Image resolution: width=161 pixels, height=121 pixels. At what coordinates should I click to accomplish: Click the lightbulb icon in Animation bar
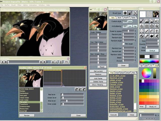[x=61, y=62]
